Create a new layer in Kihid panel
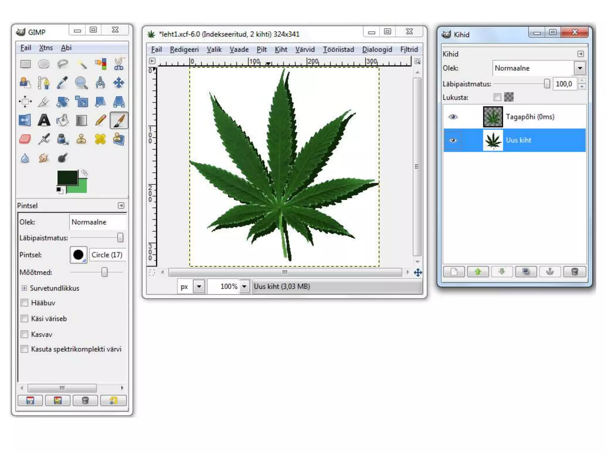606x454 pixels. 454,272
